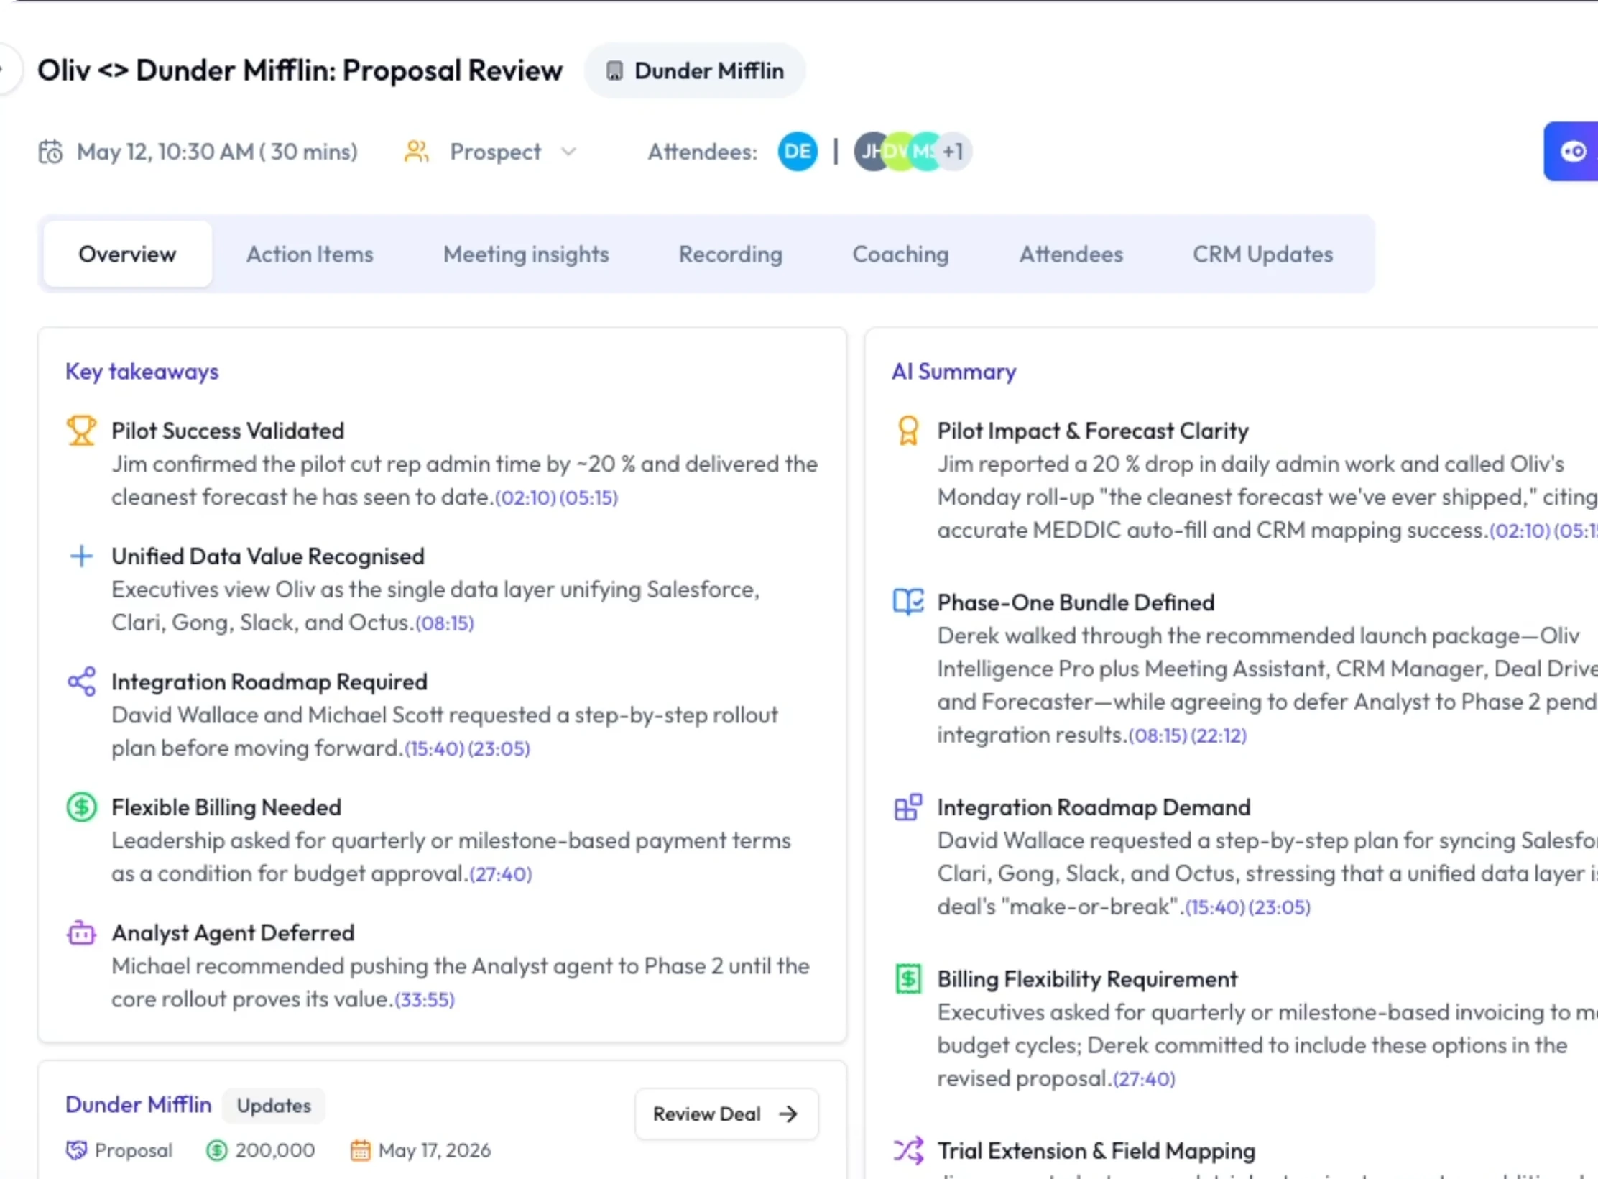1598x1179 pixels.
Task: Click the arrow icon in Review Deal
Action: pos(788,1114)
